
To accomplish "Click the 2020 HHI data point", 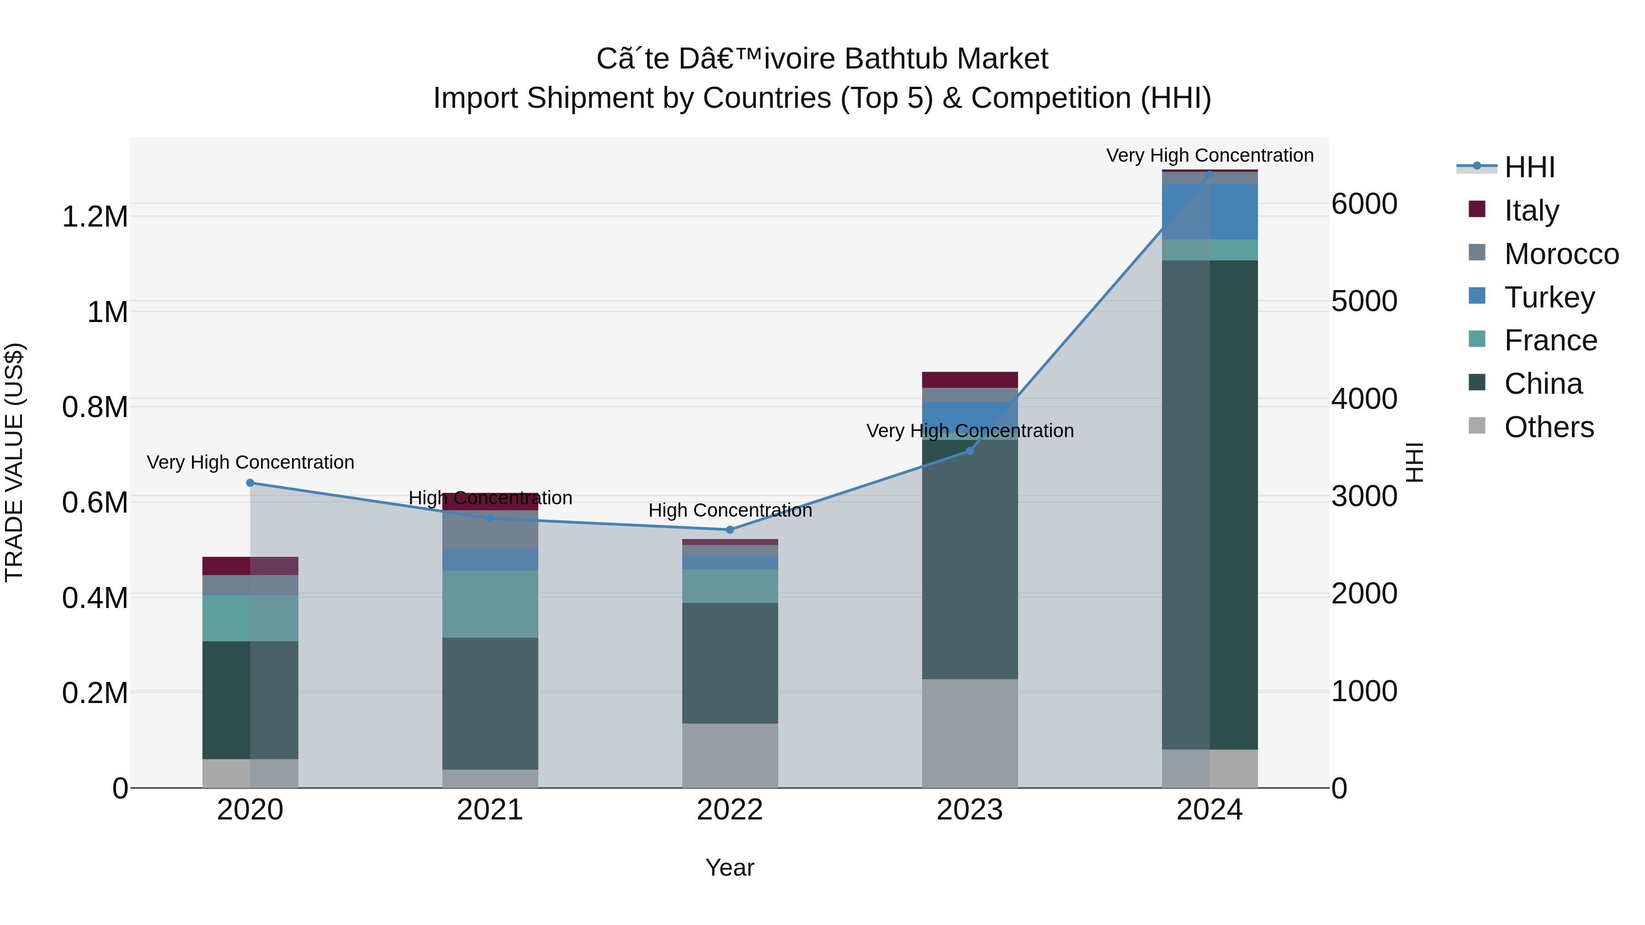I will coord(250,483).
